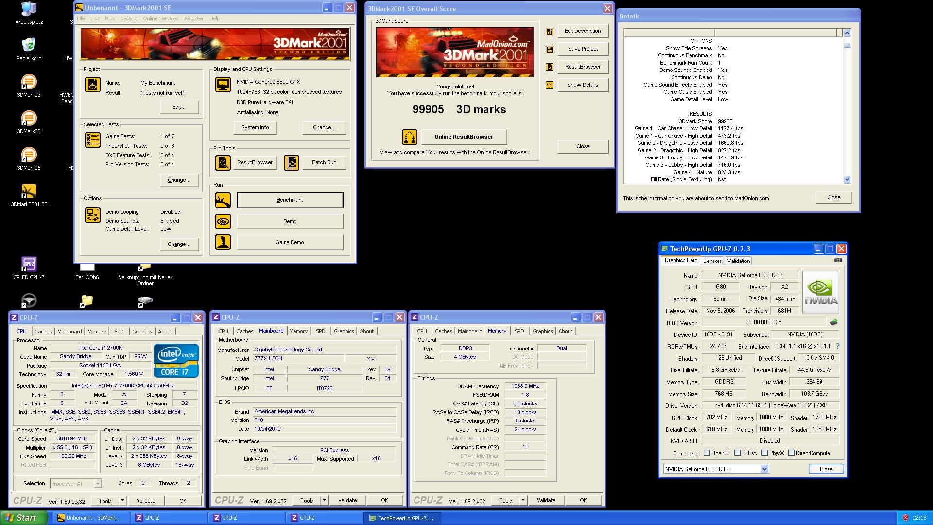The image size is (933, 525).
Task: Click the Batch Run icon in Pro Tools
Action: point(292,163)
